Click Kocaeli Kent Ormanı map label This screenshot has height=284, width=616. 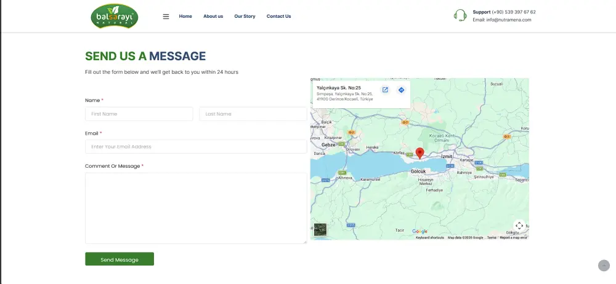[x=442, y=138]
